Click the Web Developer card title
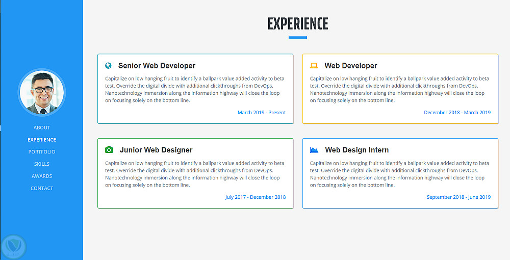This screenshot has height=260, width=510. [x=351, y=66]
